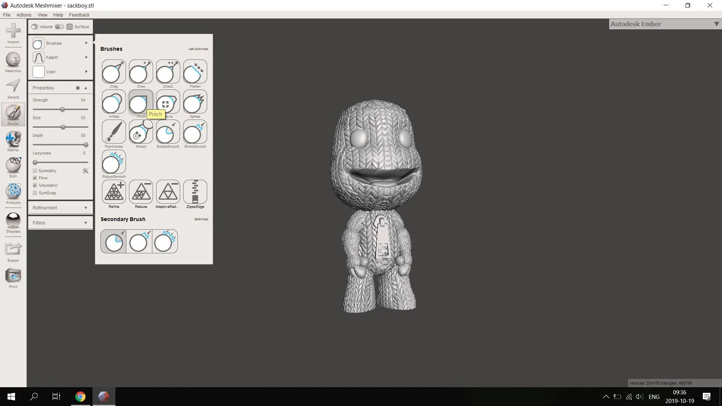This screenshot has height=406, width=722.
Task: Select the PaintVertex brush
Action: tap(113, 132)
